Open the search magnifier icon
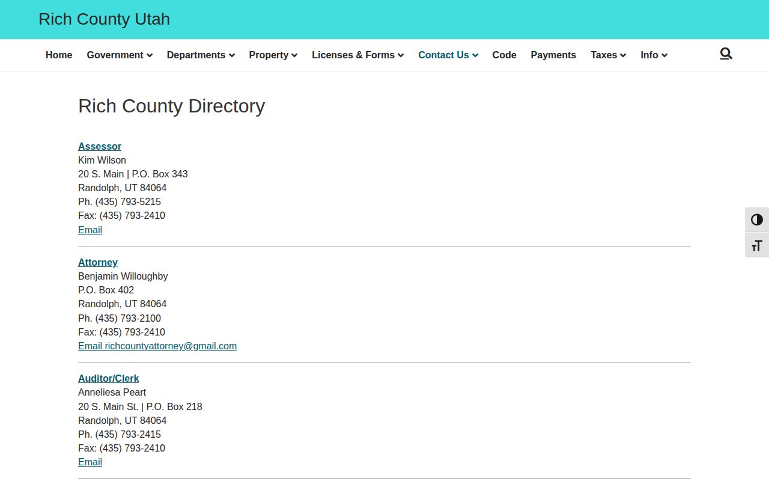The image size is (769, 481). pyautogui.click(x=726, y=54)
